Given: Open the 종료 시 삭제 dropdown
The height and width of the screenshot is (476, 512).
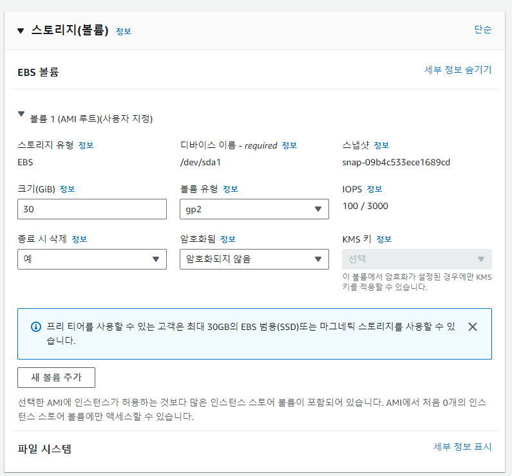Looking at the screenshot, I should pyautogui.click(x=92, y=259).
